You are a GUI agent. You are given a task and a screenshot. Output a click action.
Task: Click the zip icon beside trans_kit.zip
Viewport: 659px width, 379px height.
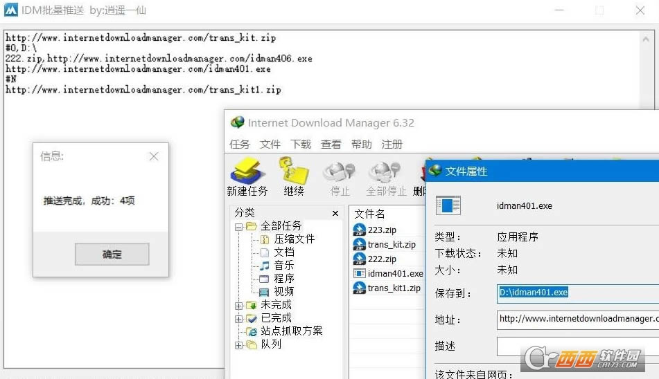point(360,244)
